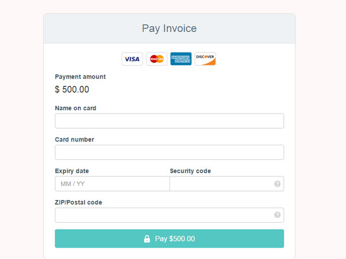346x259 pixels.
Task: Click the Discover card logo
Action: pyautogui.click(x=205, y=59)
